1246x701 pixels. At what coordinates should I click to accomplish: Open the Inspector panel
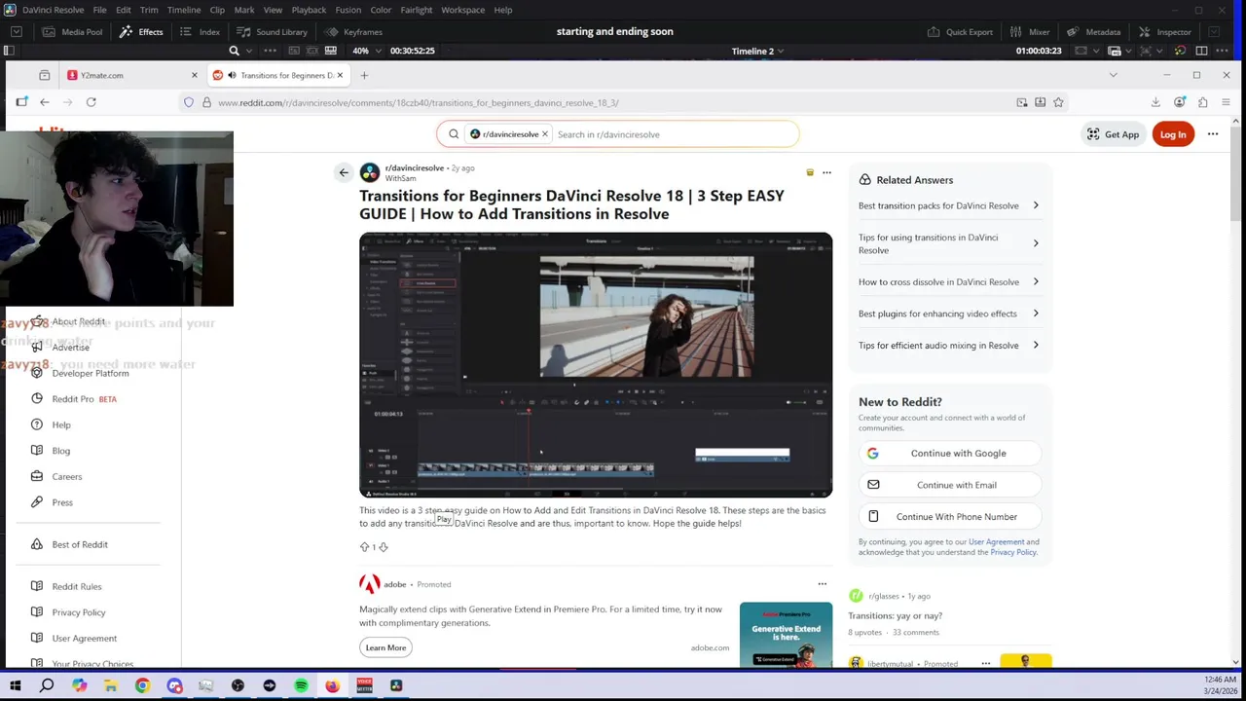1164,31
